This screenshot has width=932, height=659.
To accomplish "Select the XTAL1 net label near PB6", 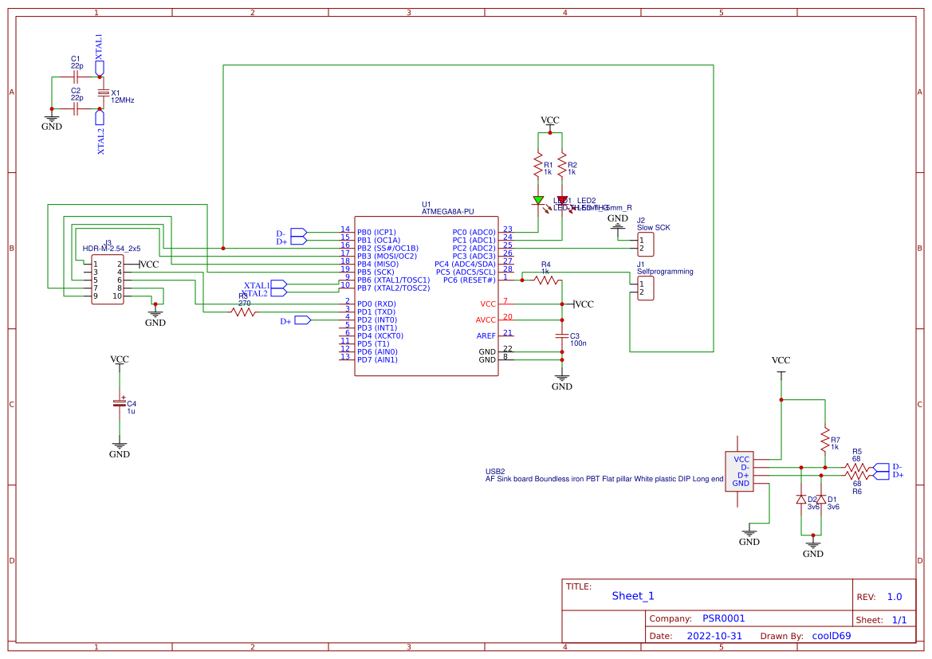I will pos(257,284).
